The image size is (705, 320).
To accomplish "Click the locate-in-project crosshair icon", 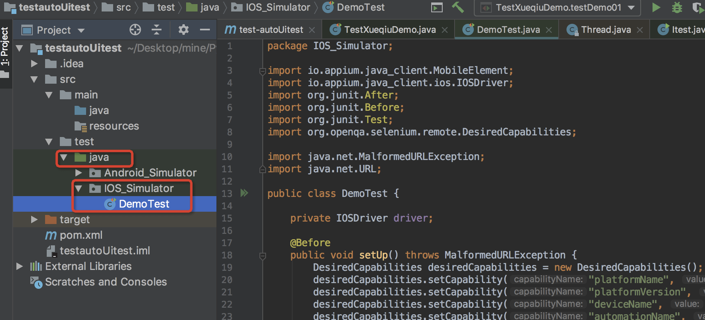I will (x=135, y=30).
